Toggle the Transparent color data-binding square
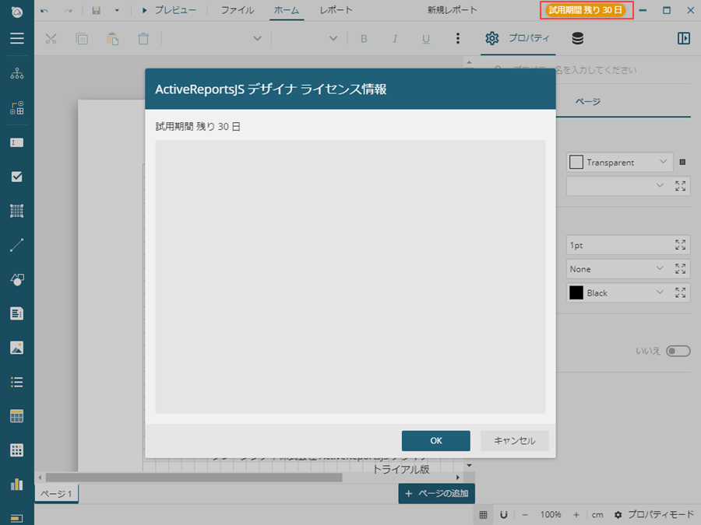701x525 pixels. click(x=682, y=162)
